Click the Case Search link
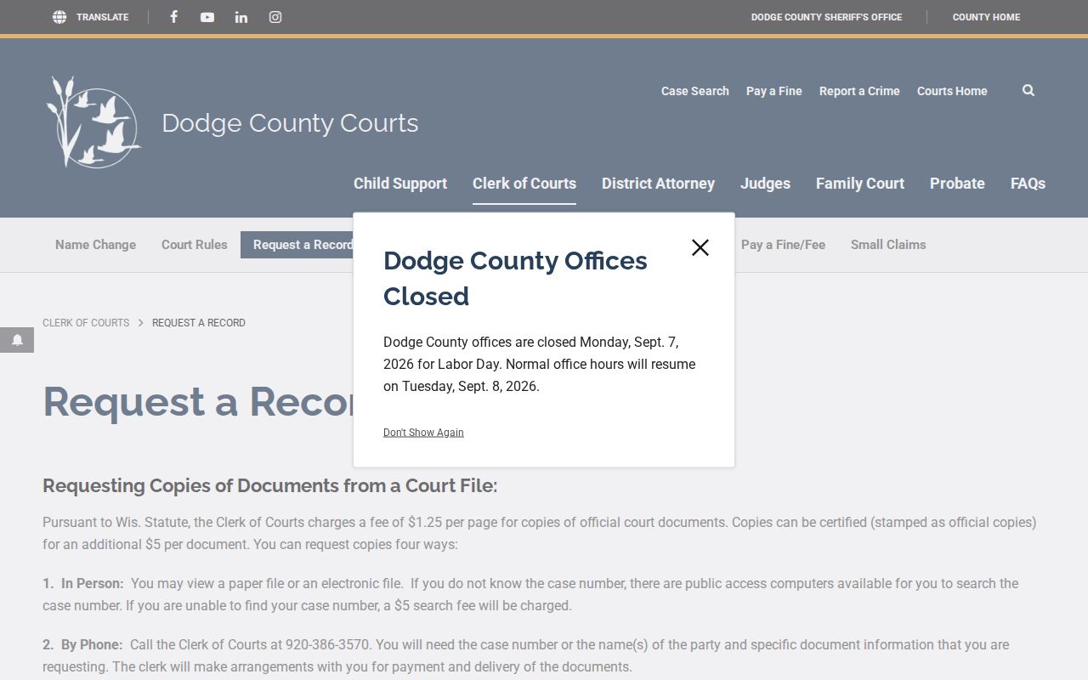This screenshot has width=1088, height=680. tap(695, 91)
